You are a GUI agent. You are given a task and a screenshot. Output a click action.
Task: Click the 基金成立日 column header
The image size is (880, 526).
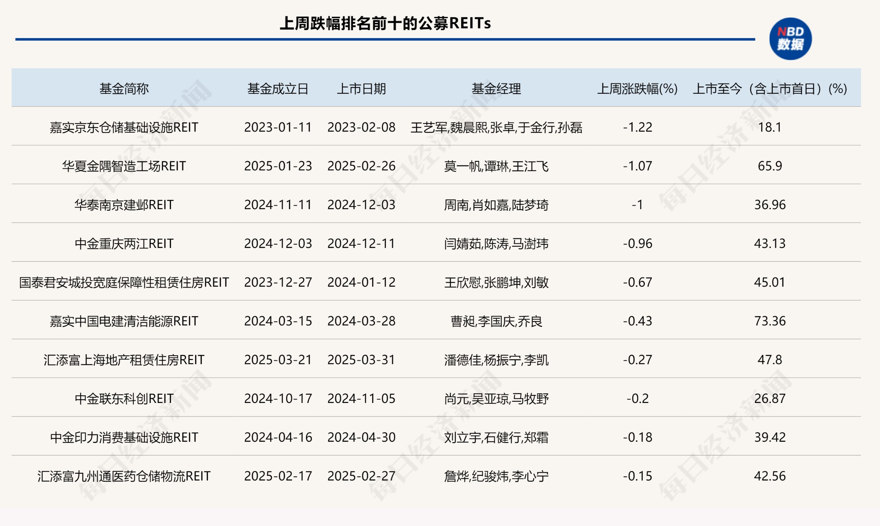coord(278,88)
